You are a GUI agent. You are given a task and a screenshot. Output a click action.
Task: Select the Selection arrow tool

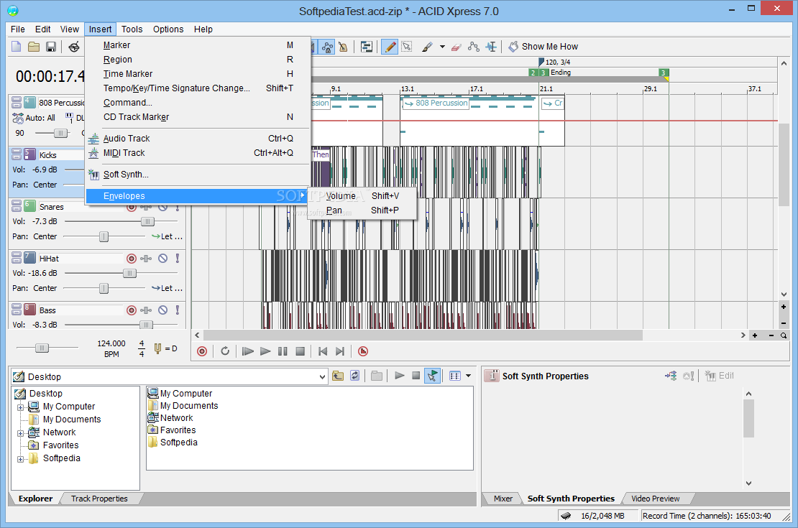407,47
